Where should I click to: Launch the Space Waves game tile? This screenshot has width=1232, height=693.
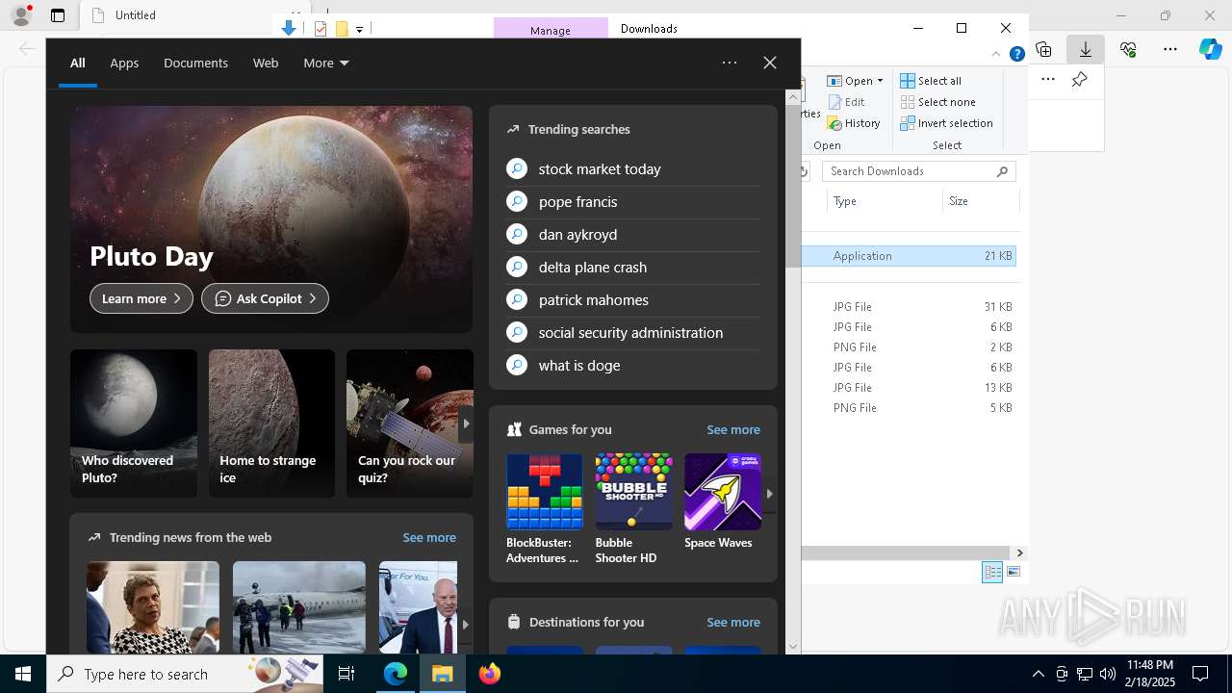coord(723,501)
